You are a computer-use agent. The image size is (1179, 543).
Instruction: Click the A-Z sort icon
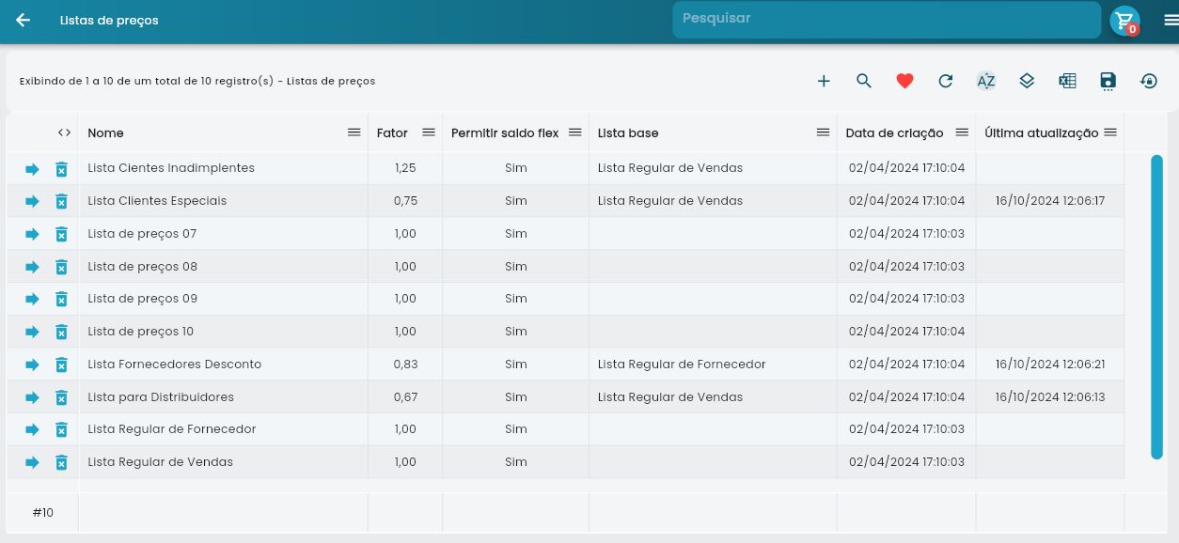(x=985, y=81)
